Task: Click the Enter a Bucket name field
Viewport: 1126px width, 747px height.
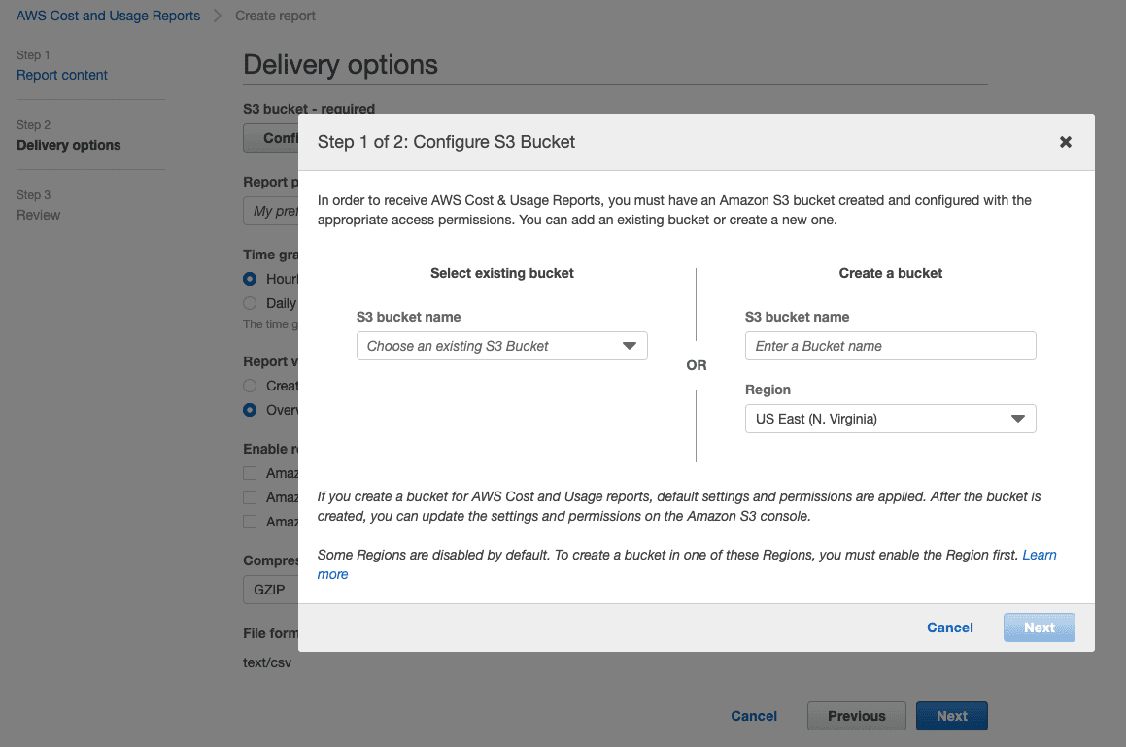Action: click(890, 346)
